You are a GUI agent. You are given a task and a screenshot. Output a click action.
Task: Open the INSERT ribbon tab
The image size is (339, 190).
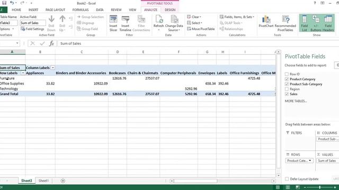tap(33, 10)
